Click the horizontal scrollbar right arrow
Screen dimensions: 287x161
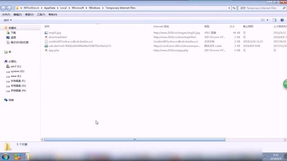click(x=285, y=140)
